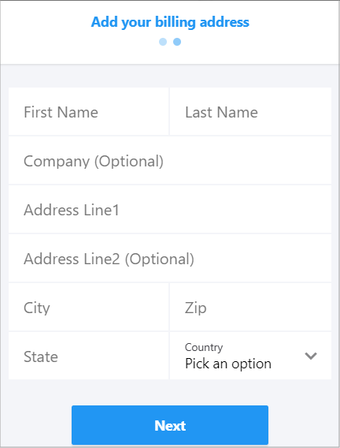This screenshot has width=340, height=448.
Task: Click the small Country label
Action: coord(204,347)
